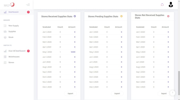Open notifications bell icon in top bar

(x=162, y=5)
